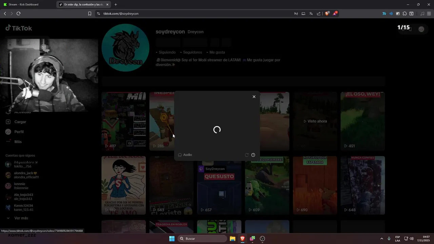434x244 pixels.
Task: Open '¡EL OSO, WEY!' video with 451 views
Action: click(x=363, y=121)
